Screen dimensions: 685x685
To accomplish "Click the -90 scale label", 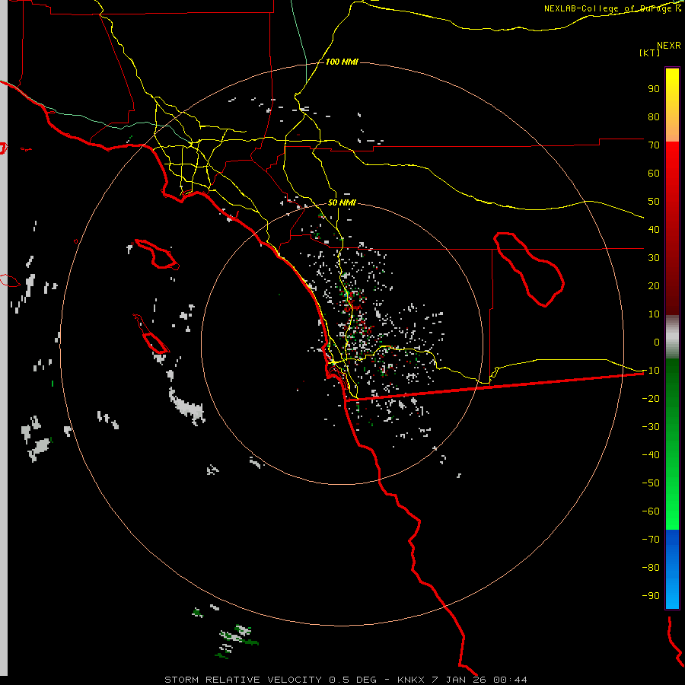I will [651, 595].
